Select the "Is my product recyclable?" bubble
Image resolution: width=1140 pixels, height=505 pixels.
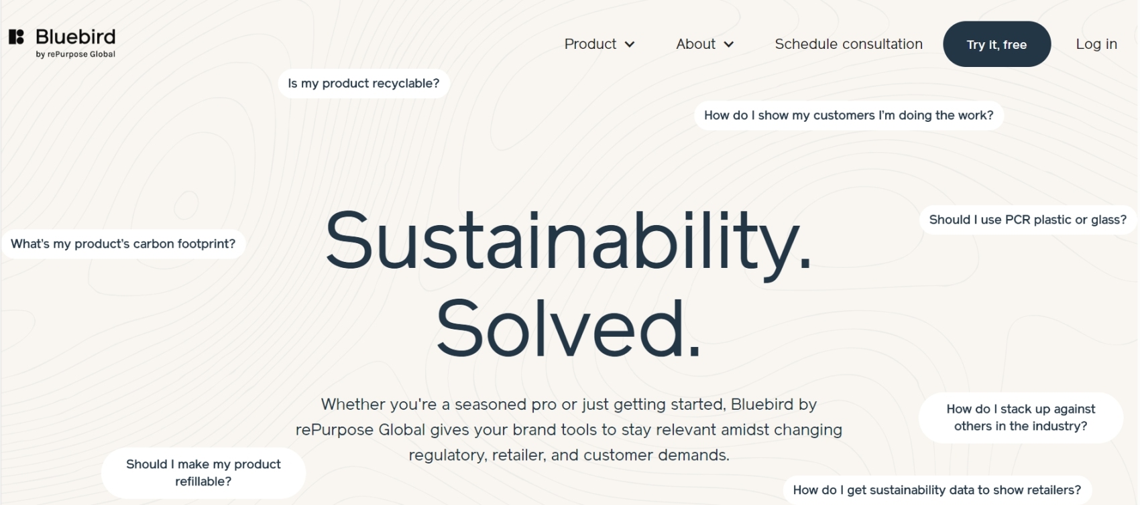coord(363,84)
